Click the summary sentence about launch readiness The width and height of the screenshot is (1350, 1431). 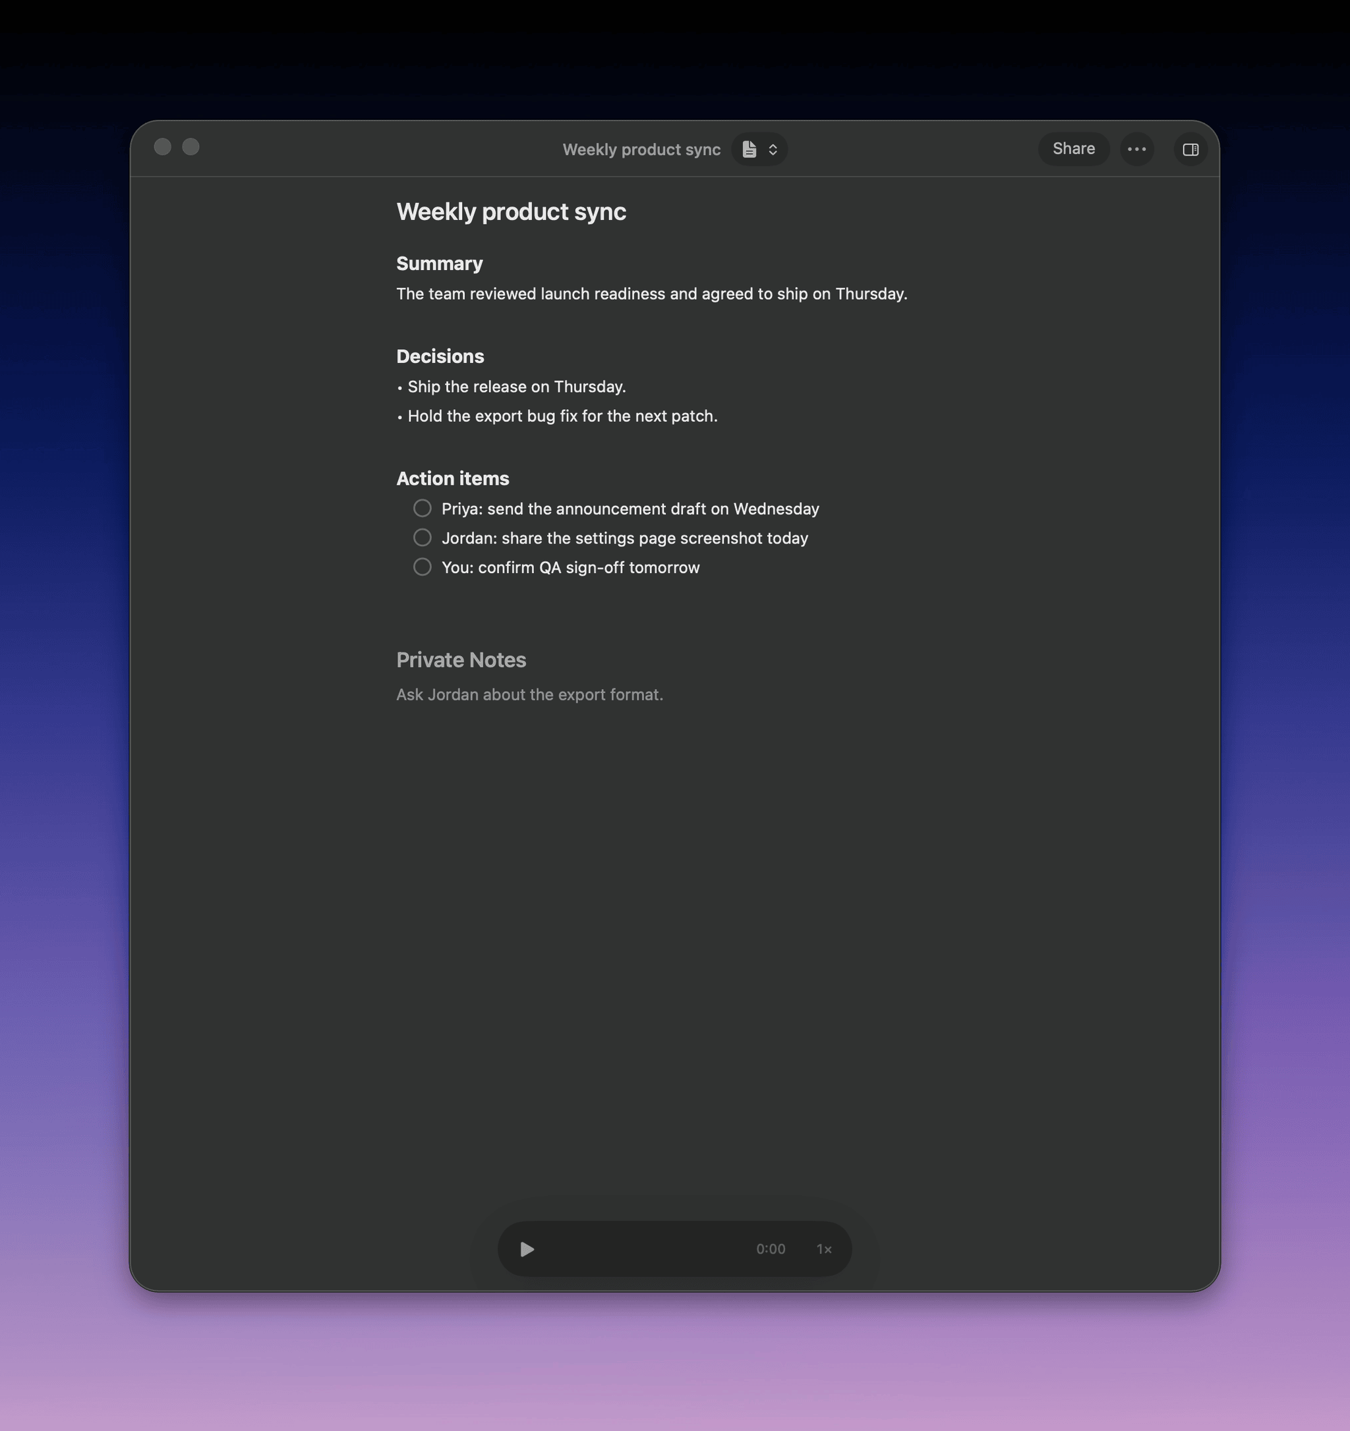652,294
